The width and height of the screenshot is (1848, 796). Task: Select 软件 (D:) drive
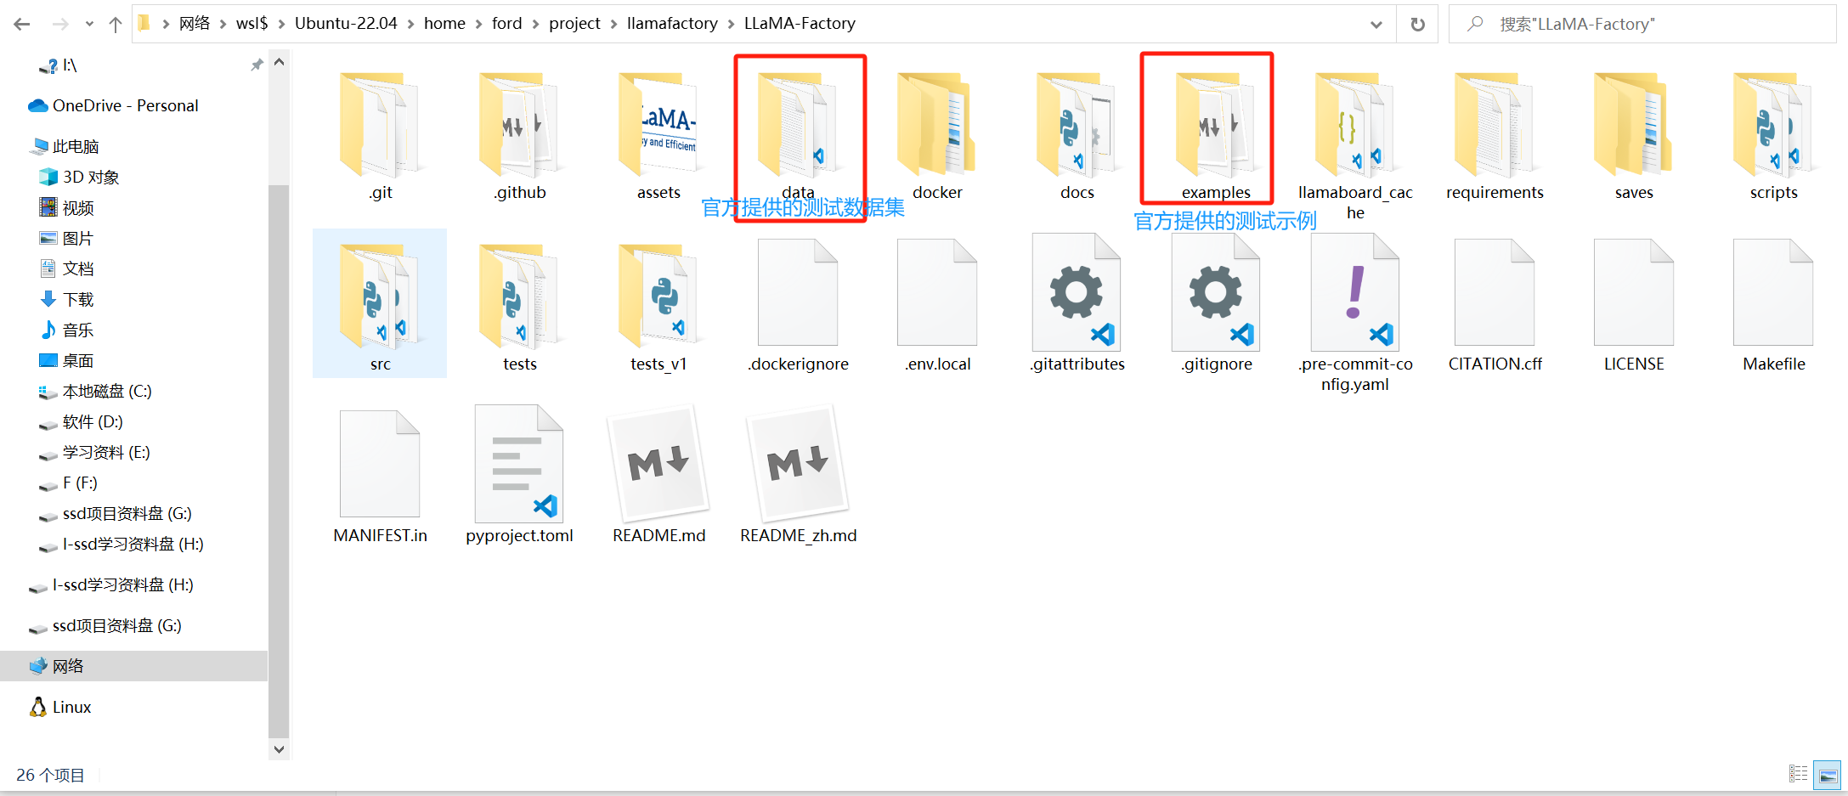point(93,421)
